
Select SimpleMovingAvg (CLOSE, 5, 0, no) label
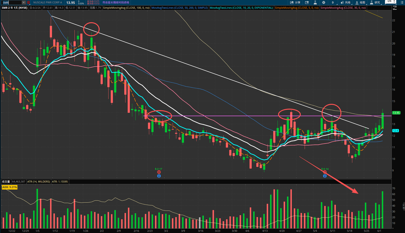297,8
